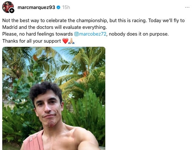Viewport: 194px width, 150px height.
Task: Click the praying hands emoji
Action: [71, 41]
